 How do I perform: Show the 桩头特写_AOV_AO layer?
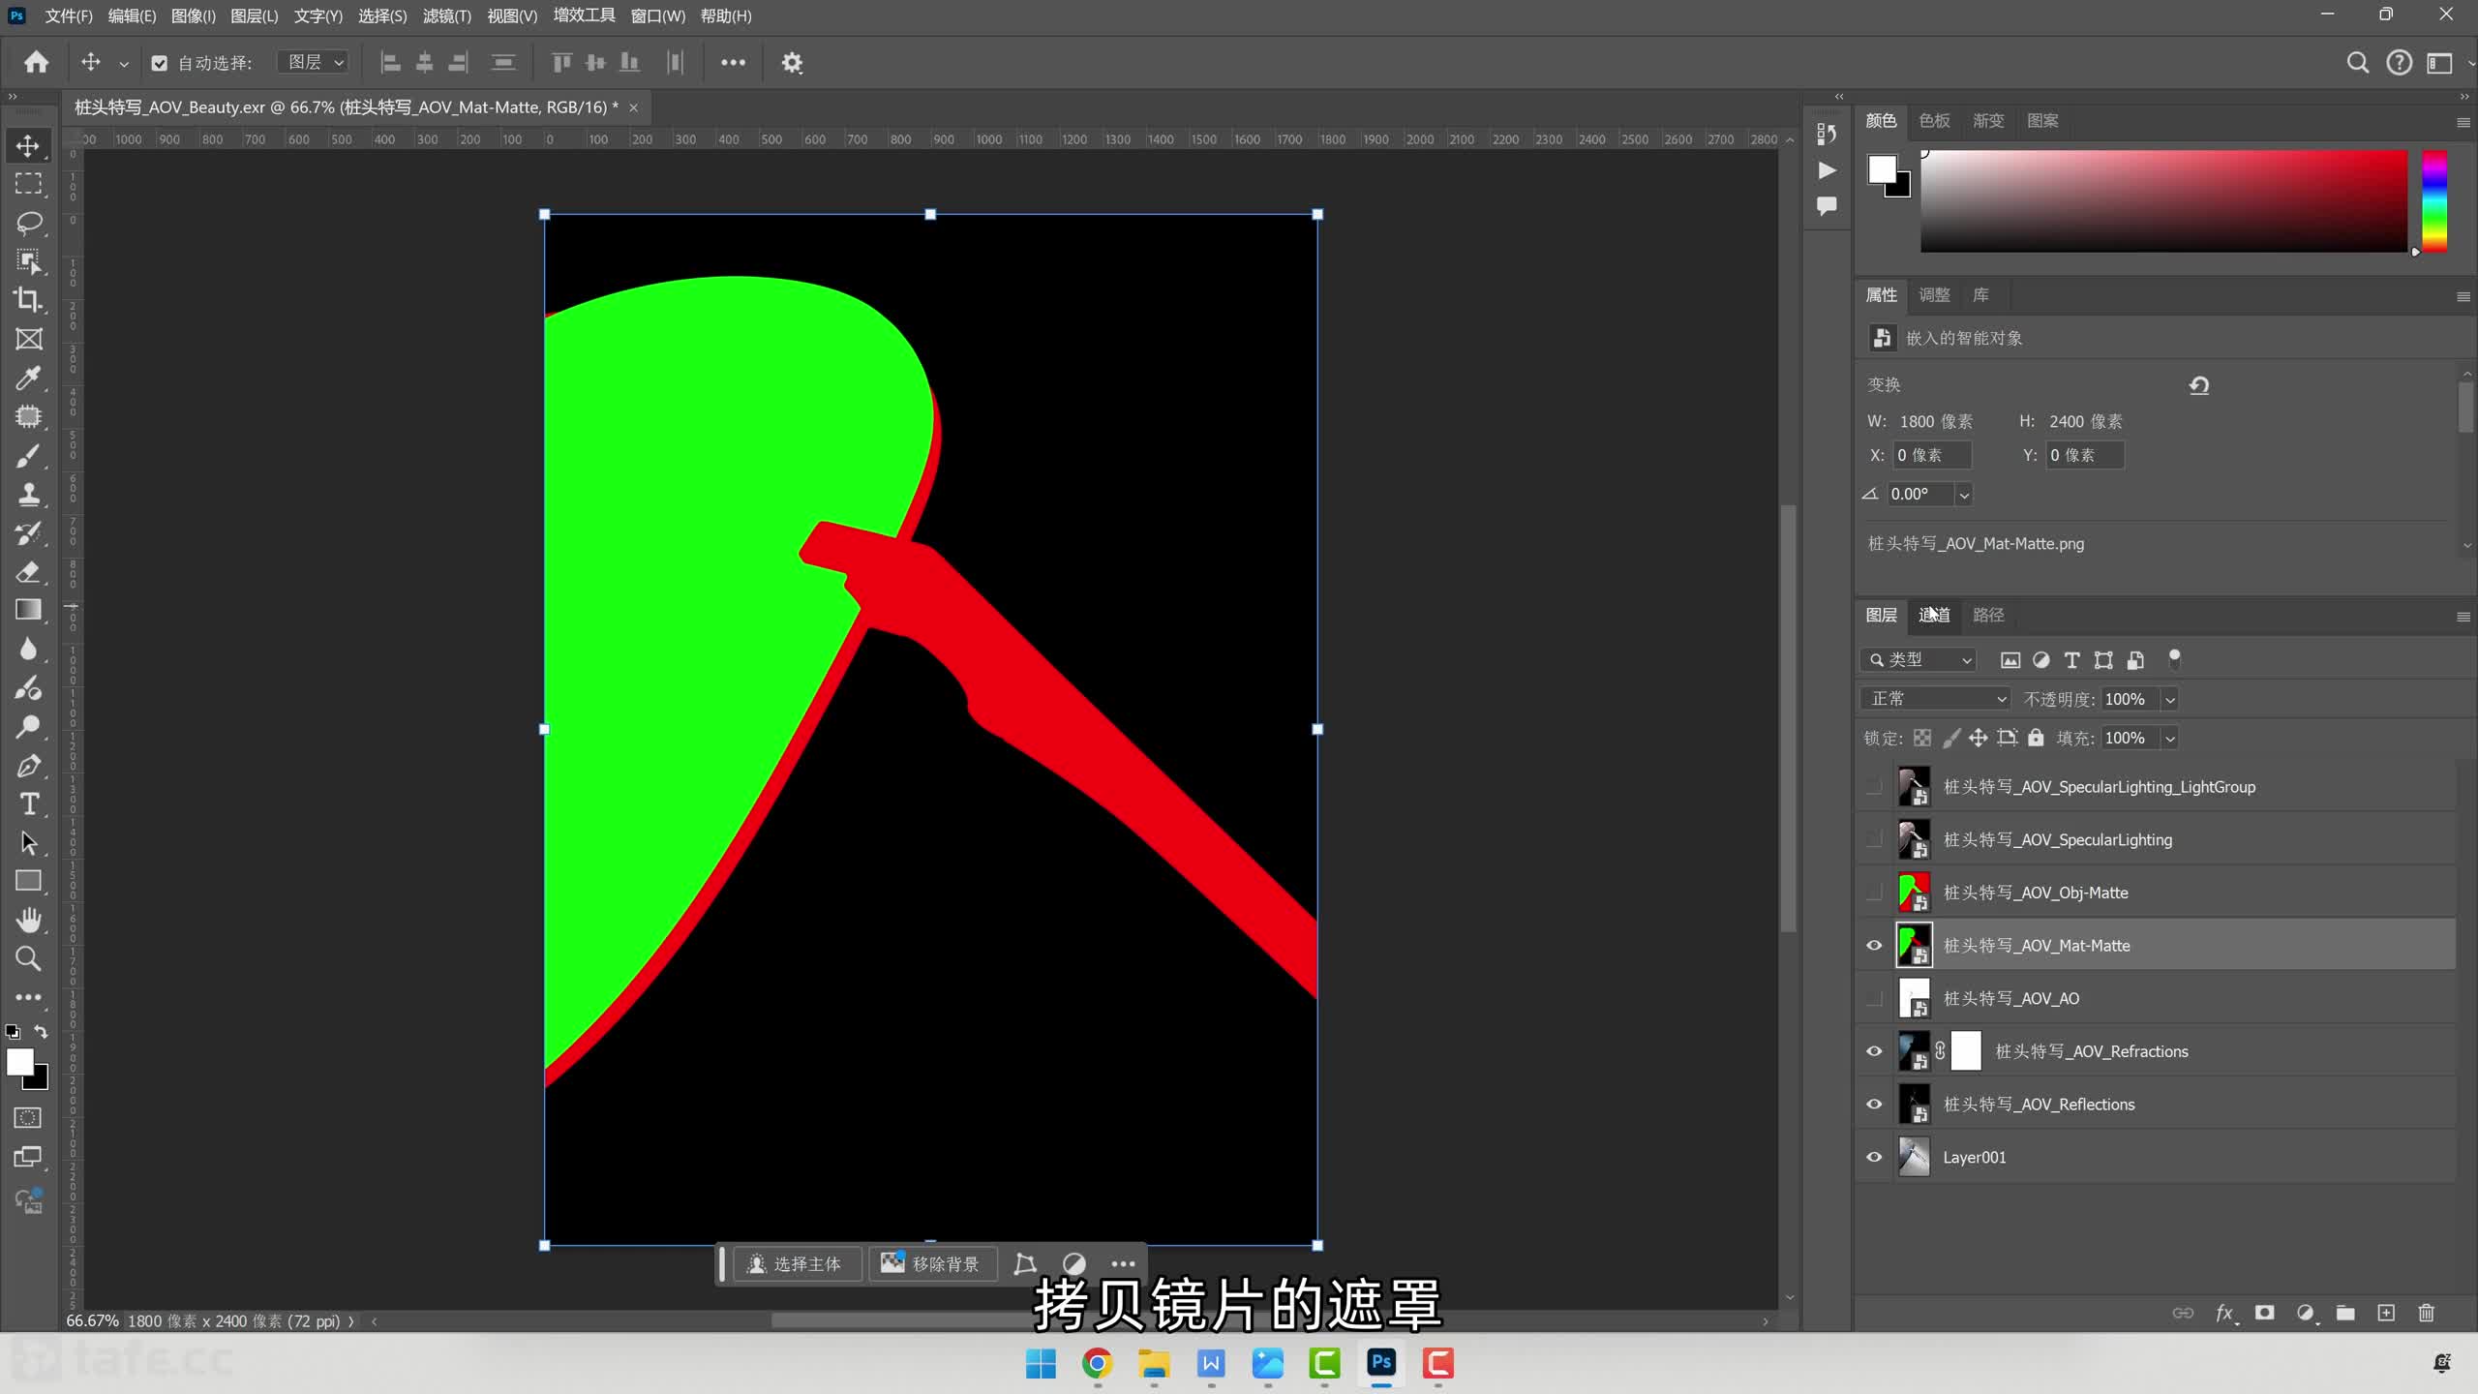click(x=1874, y=998)
